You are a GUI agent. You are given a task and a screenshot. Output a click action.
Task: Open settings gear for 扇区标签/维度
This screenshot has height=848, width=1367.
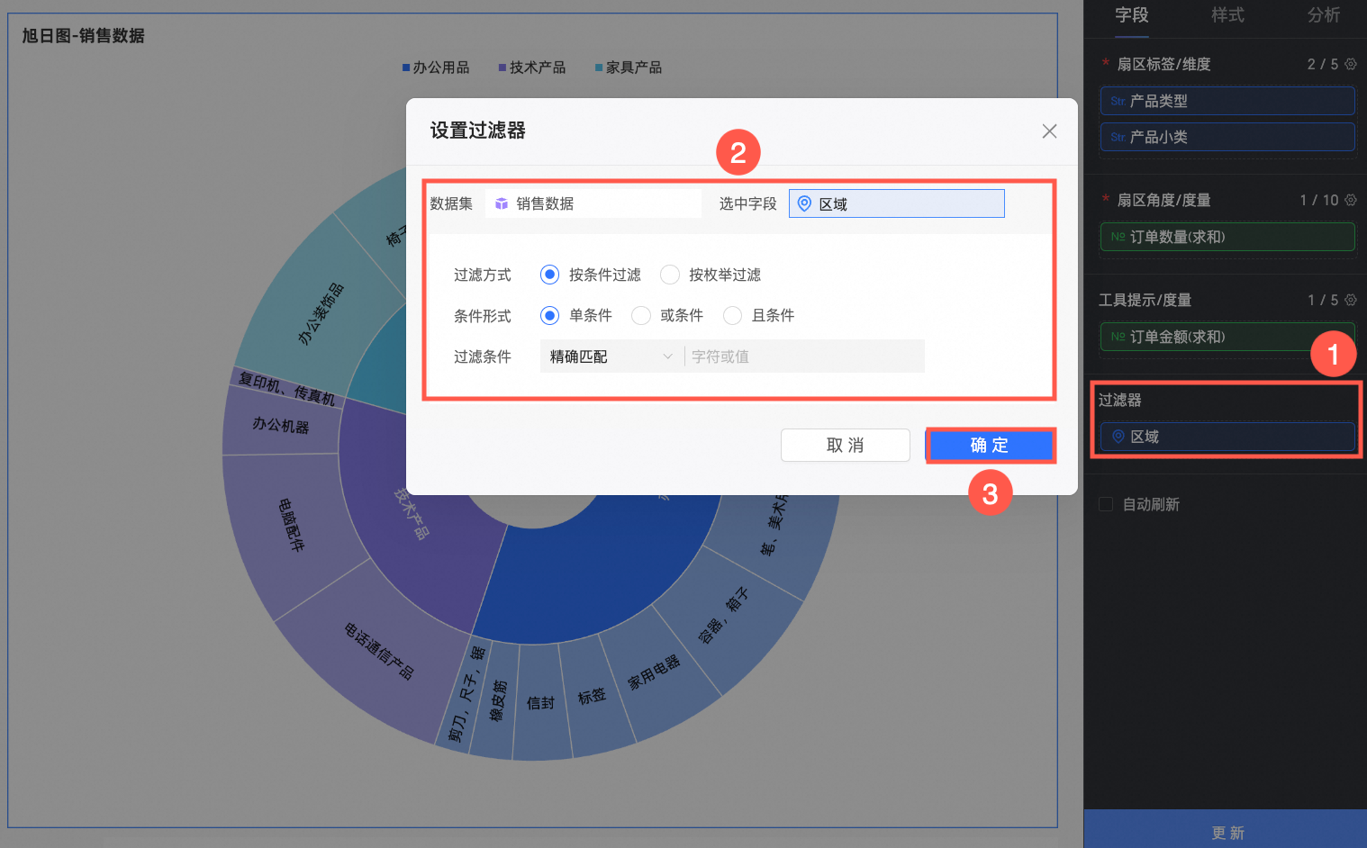point(1350,64)
